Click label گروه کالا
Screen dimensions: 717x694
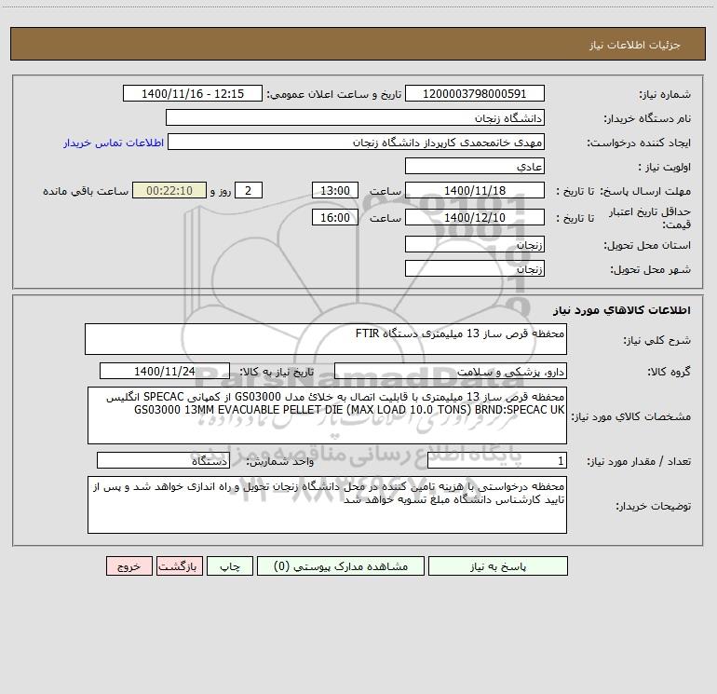(x=669, y=372)
